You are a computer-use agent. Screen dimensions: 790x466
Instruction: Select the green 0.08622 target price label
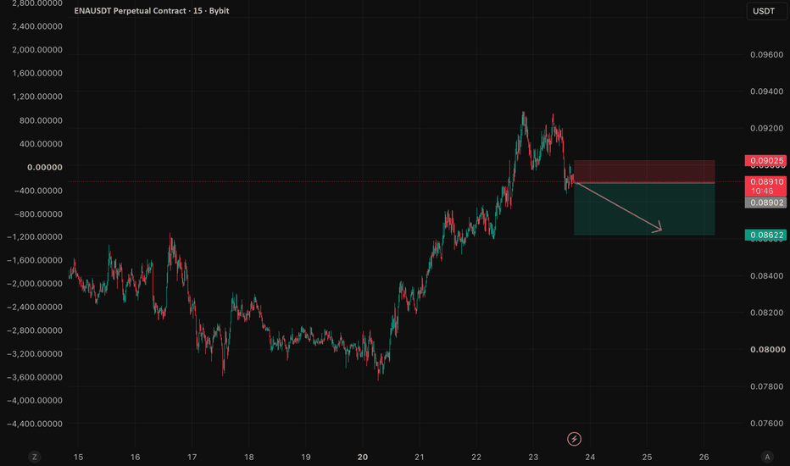(765, 235)
